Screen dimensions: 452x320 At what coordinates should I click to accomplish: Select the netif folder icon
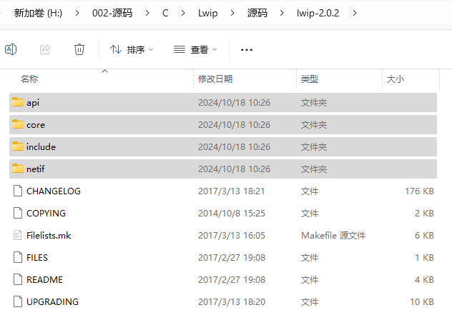coord(18,169)
